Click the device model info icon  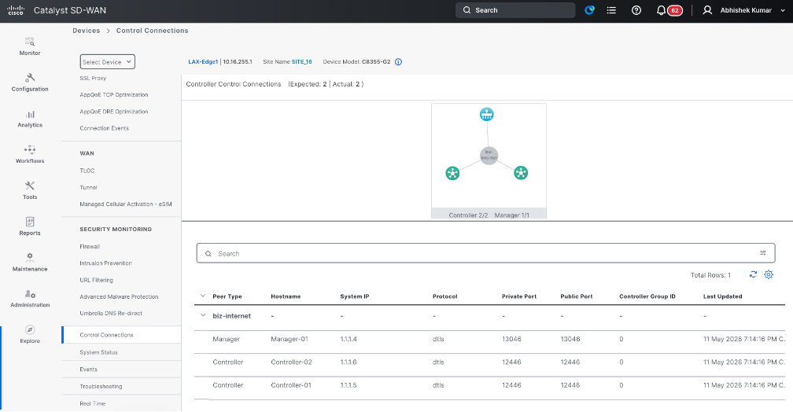(x=399, y=61)
